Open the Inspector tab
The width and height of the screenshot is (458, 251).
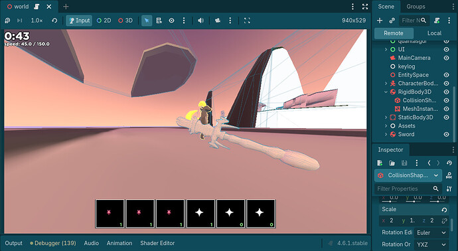pos(390,149)
